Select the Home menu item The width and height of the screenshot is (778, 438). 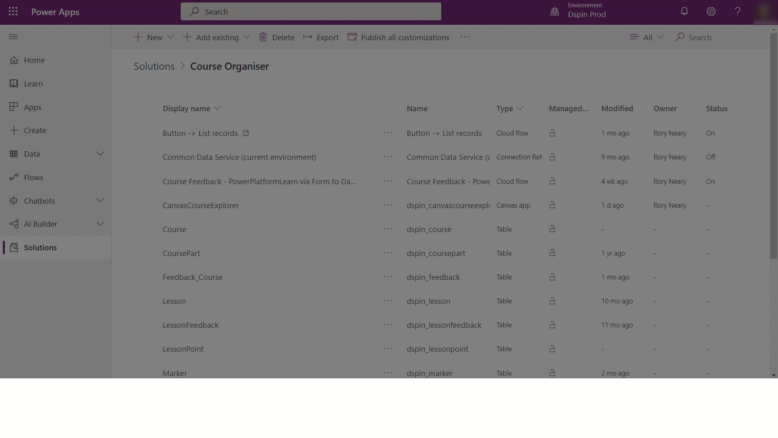pos(34,60)
